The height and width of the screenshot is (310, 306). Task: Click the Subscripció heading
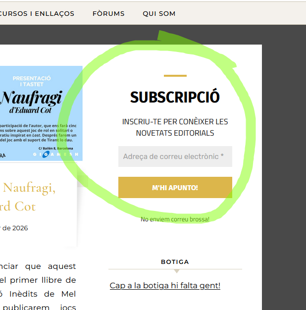175,97
